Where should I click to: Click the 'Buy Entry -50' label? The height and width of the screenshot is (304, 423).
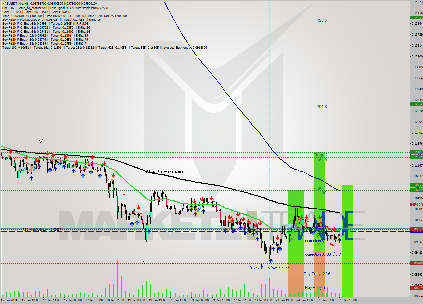point(317,288)
